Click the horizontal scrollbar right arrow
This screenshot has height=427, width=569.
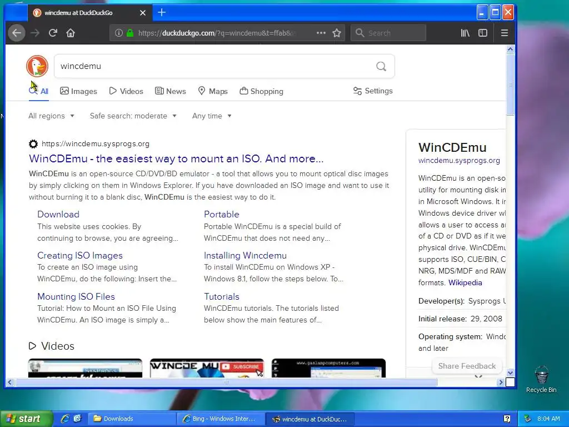501,382
